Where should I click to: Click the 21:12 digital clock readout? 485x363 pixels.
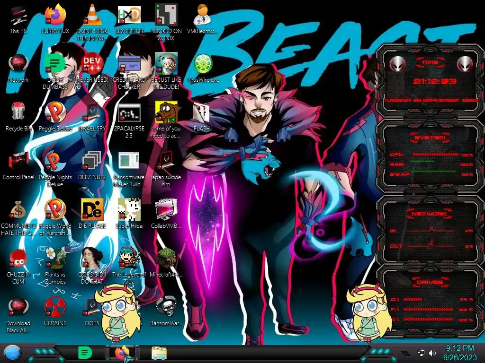click(x=435, y=81)
